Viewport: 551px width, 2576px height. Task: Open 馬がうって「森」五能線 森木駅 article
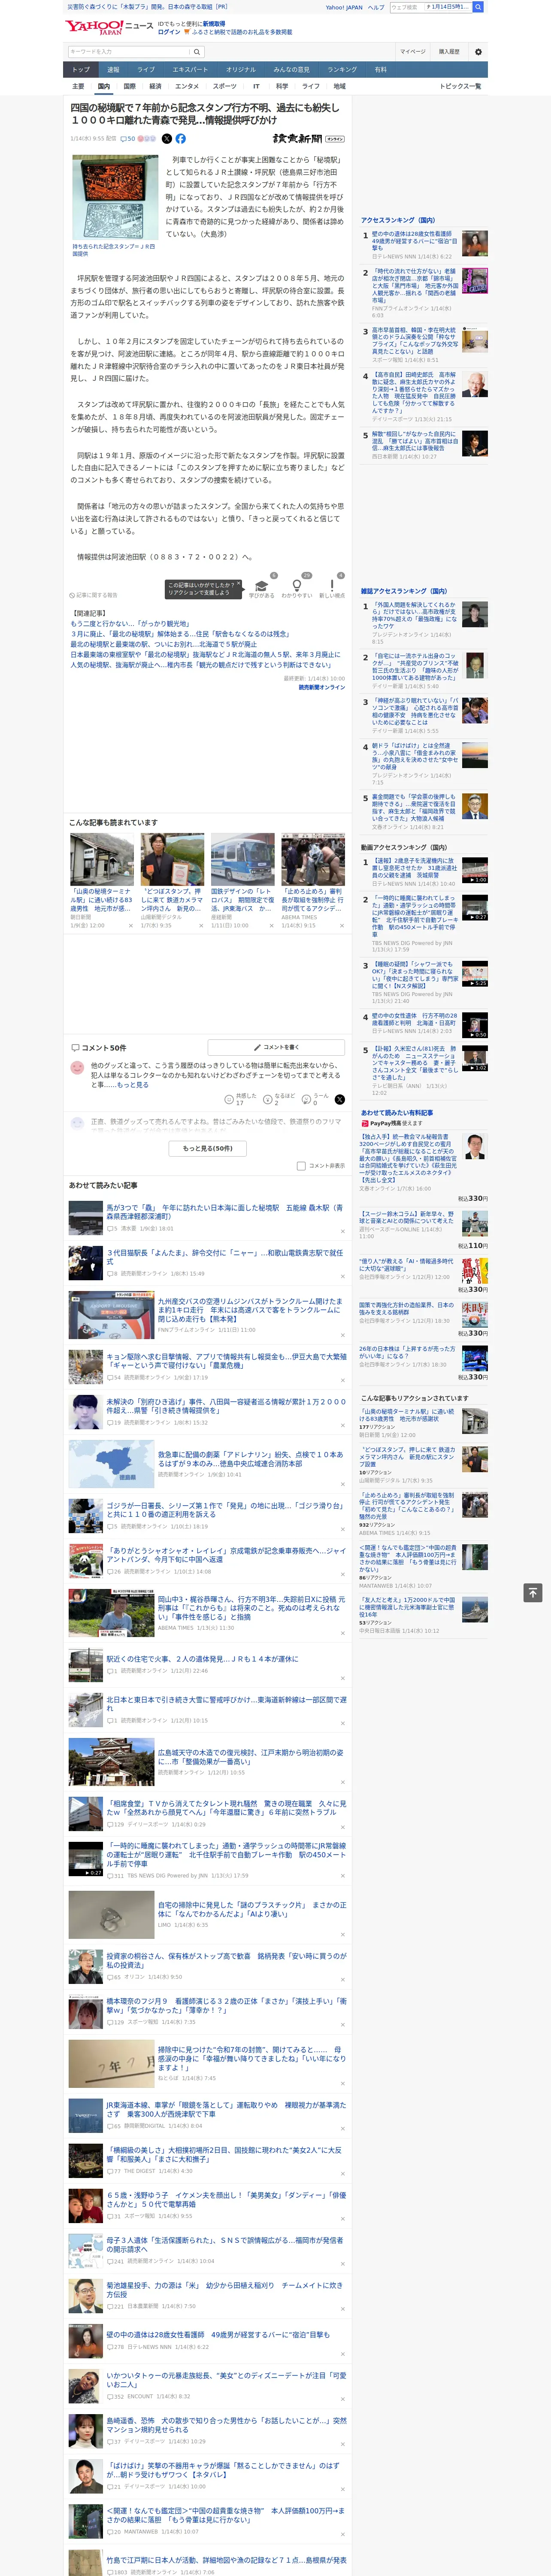click(x=224, y=1211)
